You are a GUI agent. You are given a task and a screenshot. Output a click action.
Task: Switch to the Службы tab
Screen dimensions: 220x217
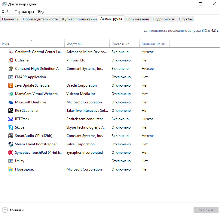[186, 19]
